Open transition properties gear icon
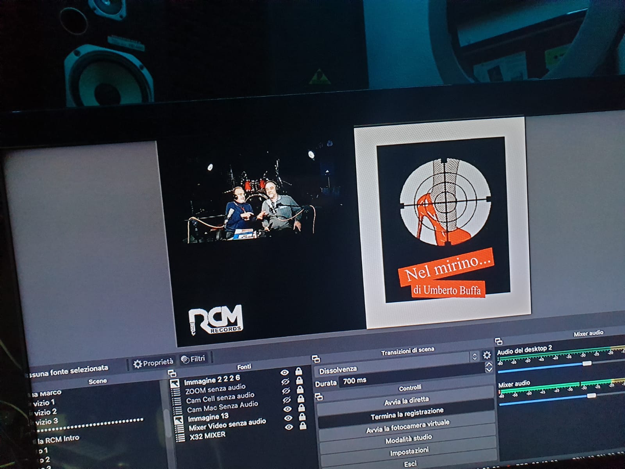 point(487,355)
